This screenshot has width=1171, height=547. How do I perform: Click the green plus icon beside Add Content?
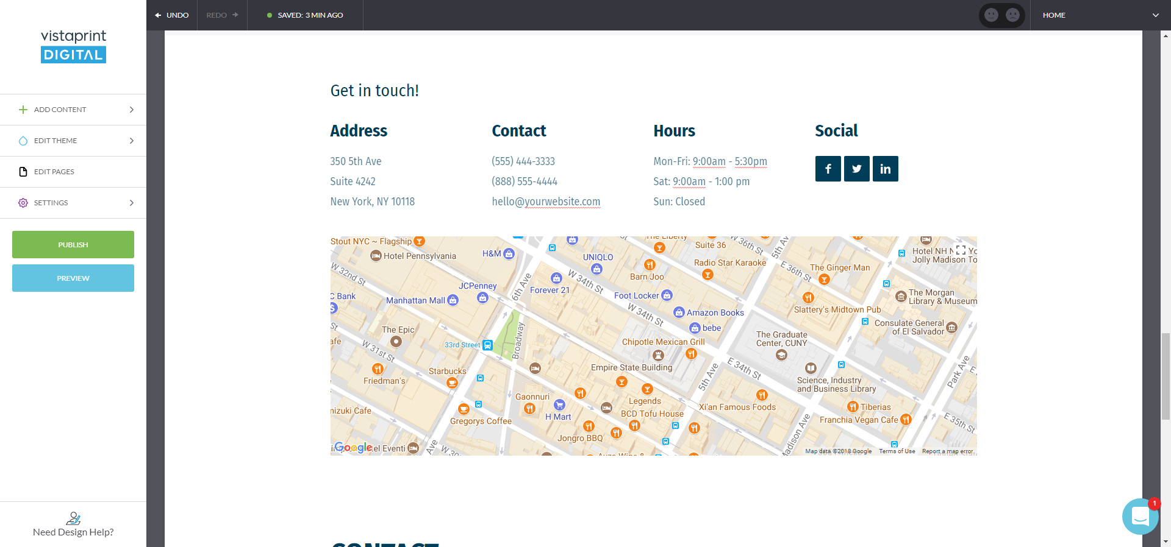[x=23, y=110]
